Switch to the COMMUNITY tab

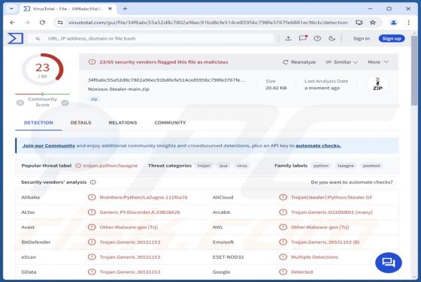tap(170, 123)
